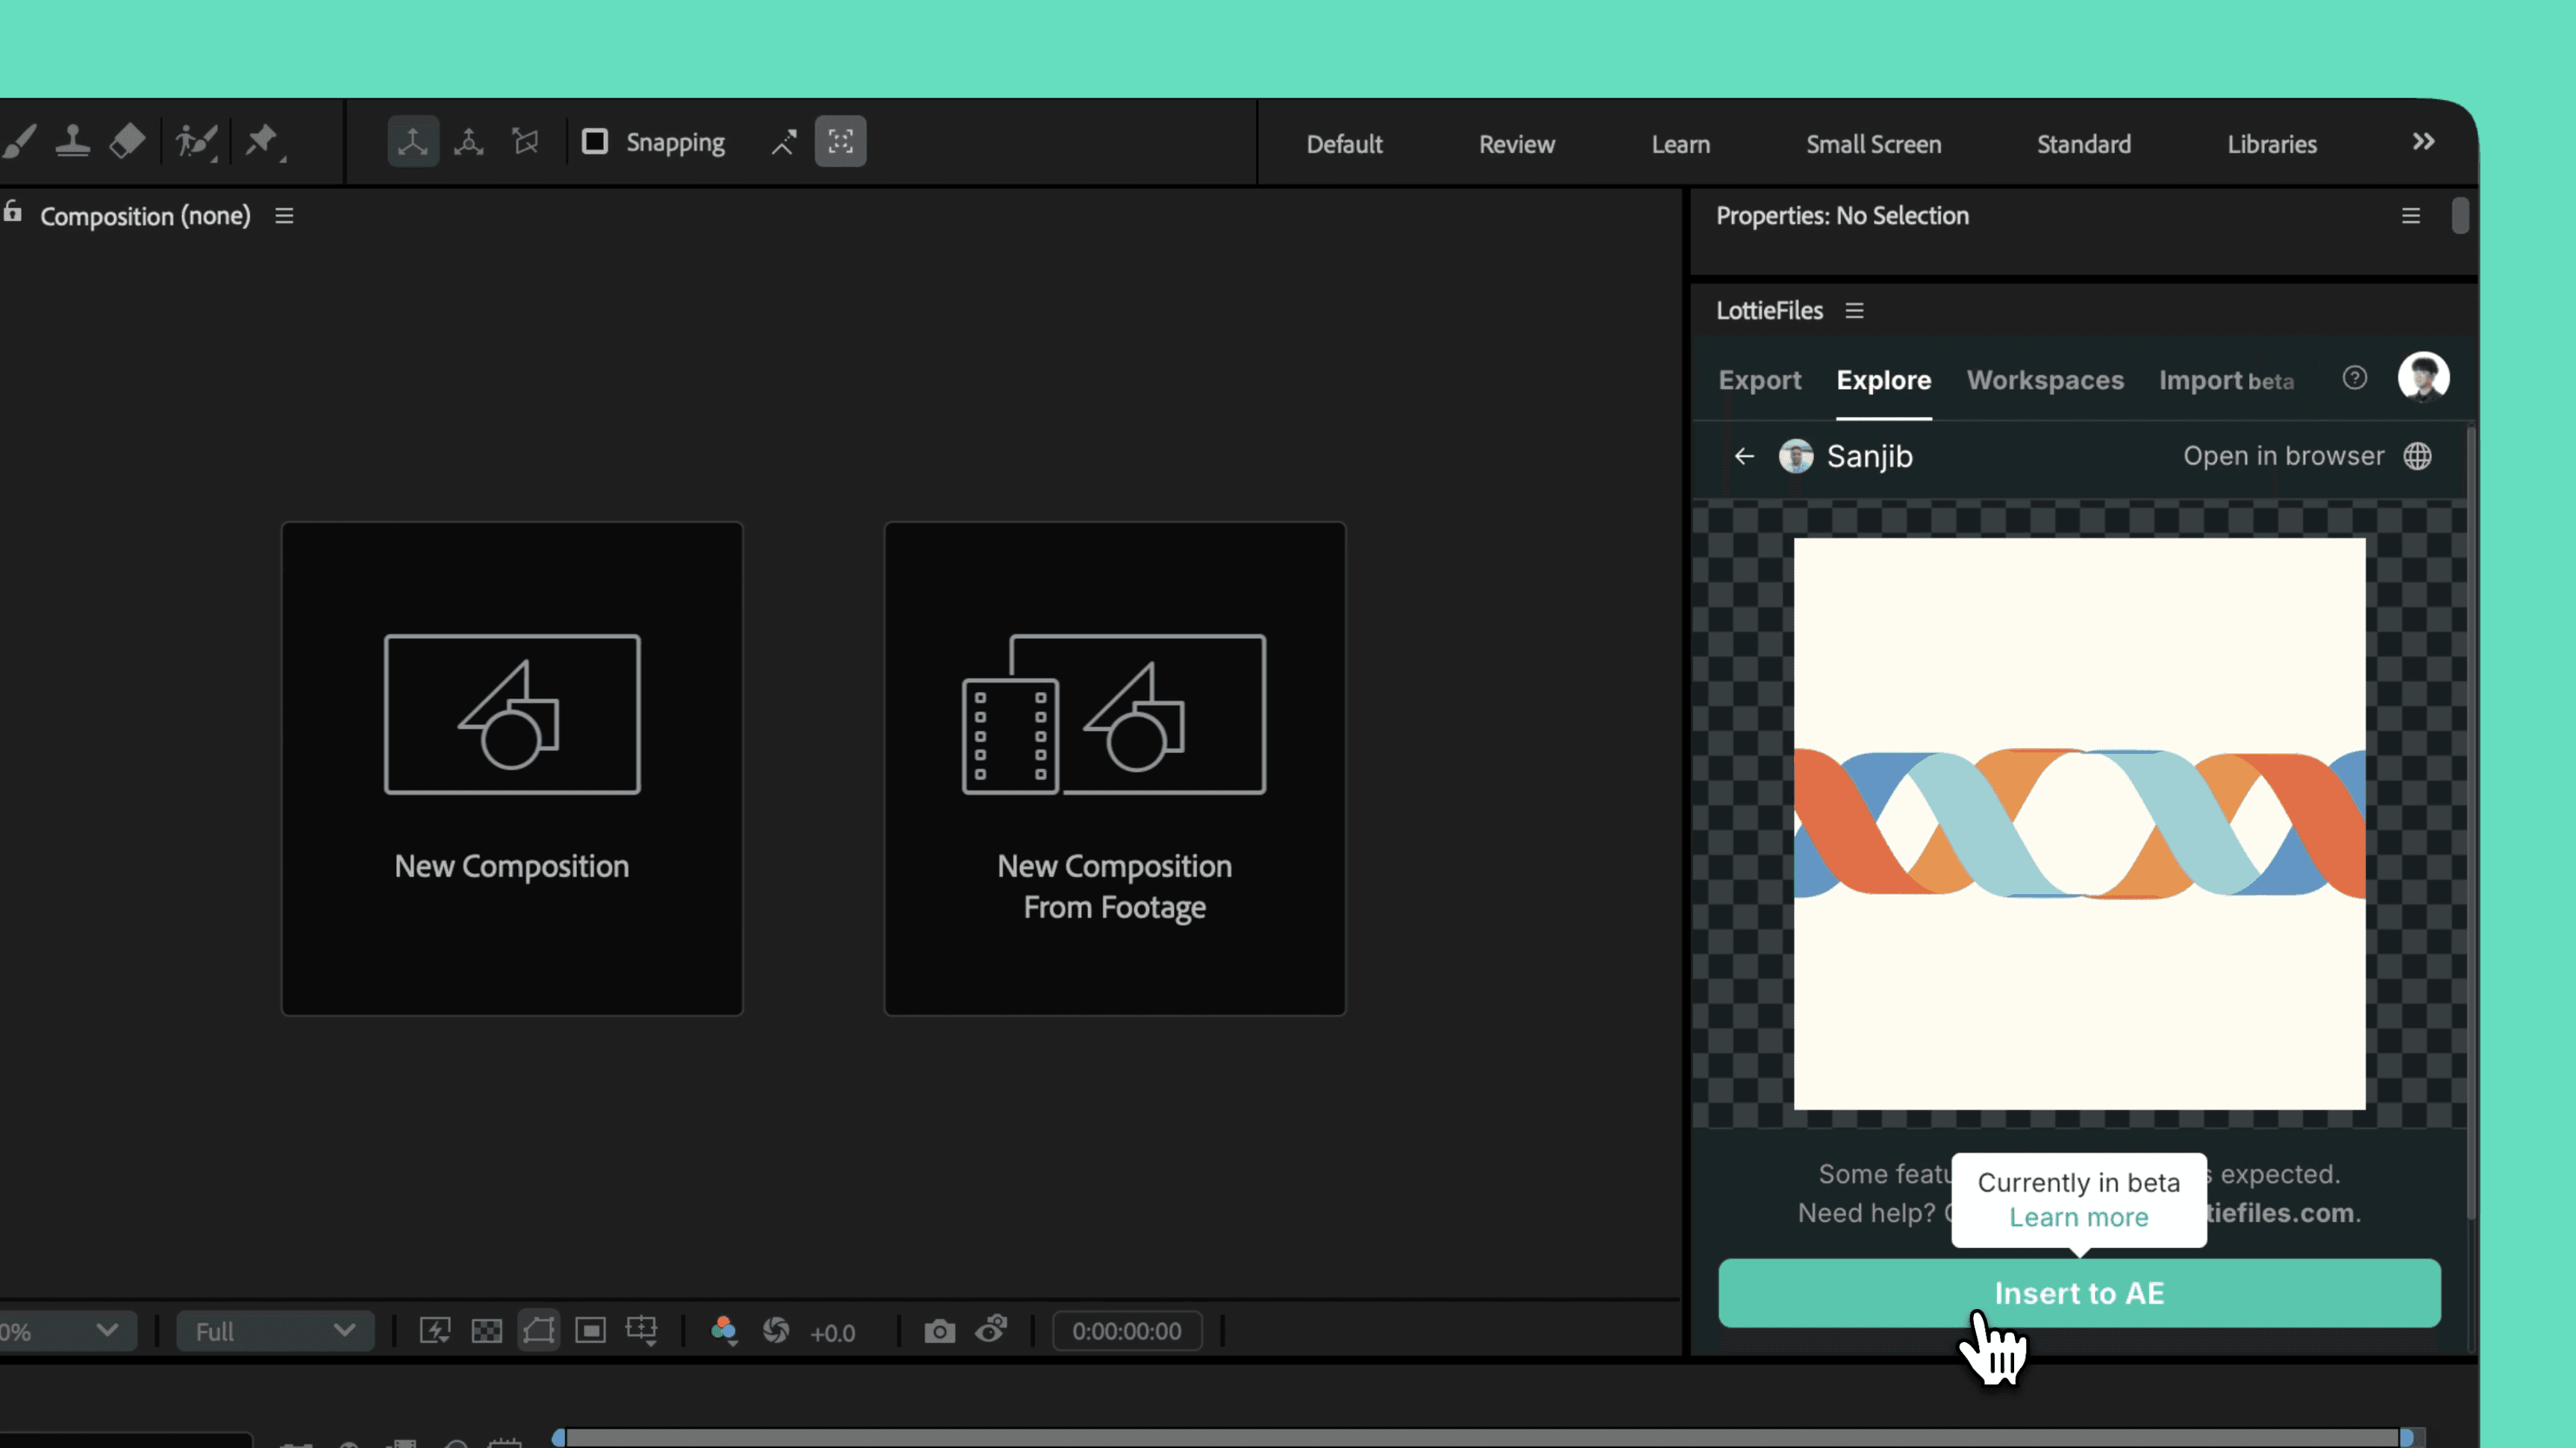Select the LottieFiles Explore tab
Screen dimensions: 2576x1448
point(1884,380)
